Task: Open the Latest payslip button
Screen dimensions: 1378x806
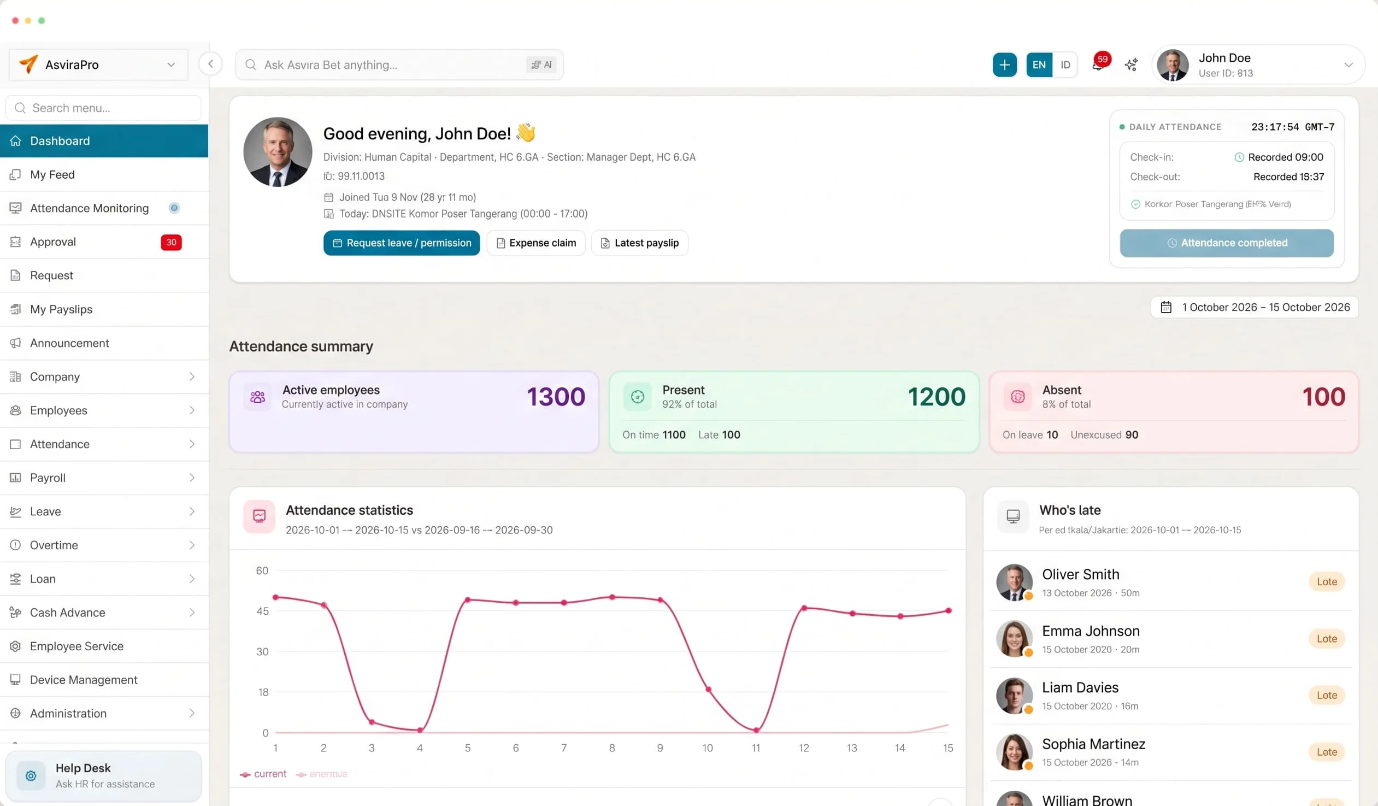Action: tap(639, 243)
